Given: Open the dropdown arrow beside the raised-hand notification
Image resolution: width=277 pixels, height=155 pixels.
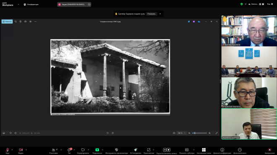Looking at the screenshot, I should [160, 14].
